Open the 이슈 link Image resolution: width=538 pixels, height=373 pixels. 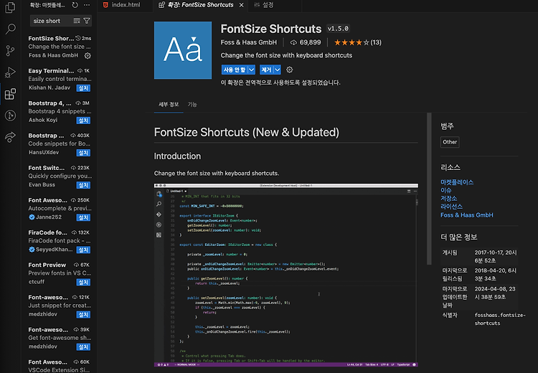point(445,191)
